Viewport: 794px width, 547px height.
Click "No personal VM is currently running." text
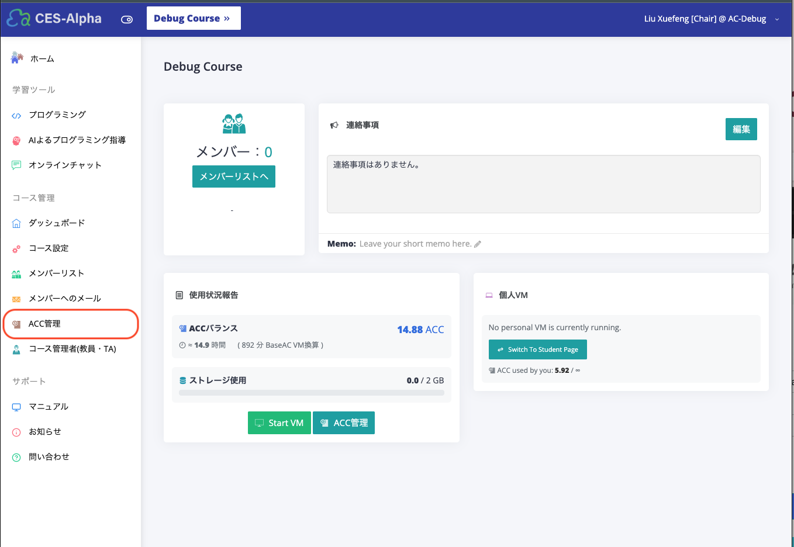tap(555, 327)
